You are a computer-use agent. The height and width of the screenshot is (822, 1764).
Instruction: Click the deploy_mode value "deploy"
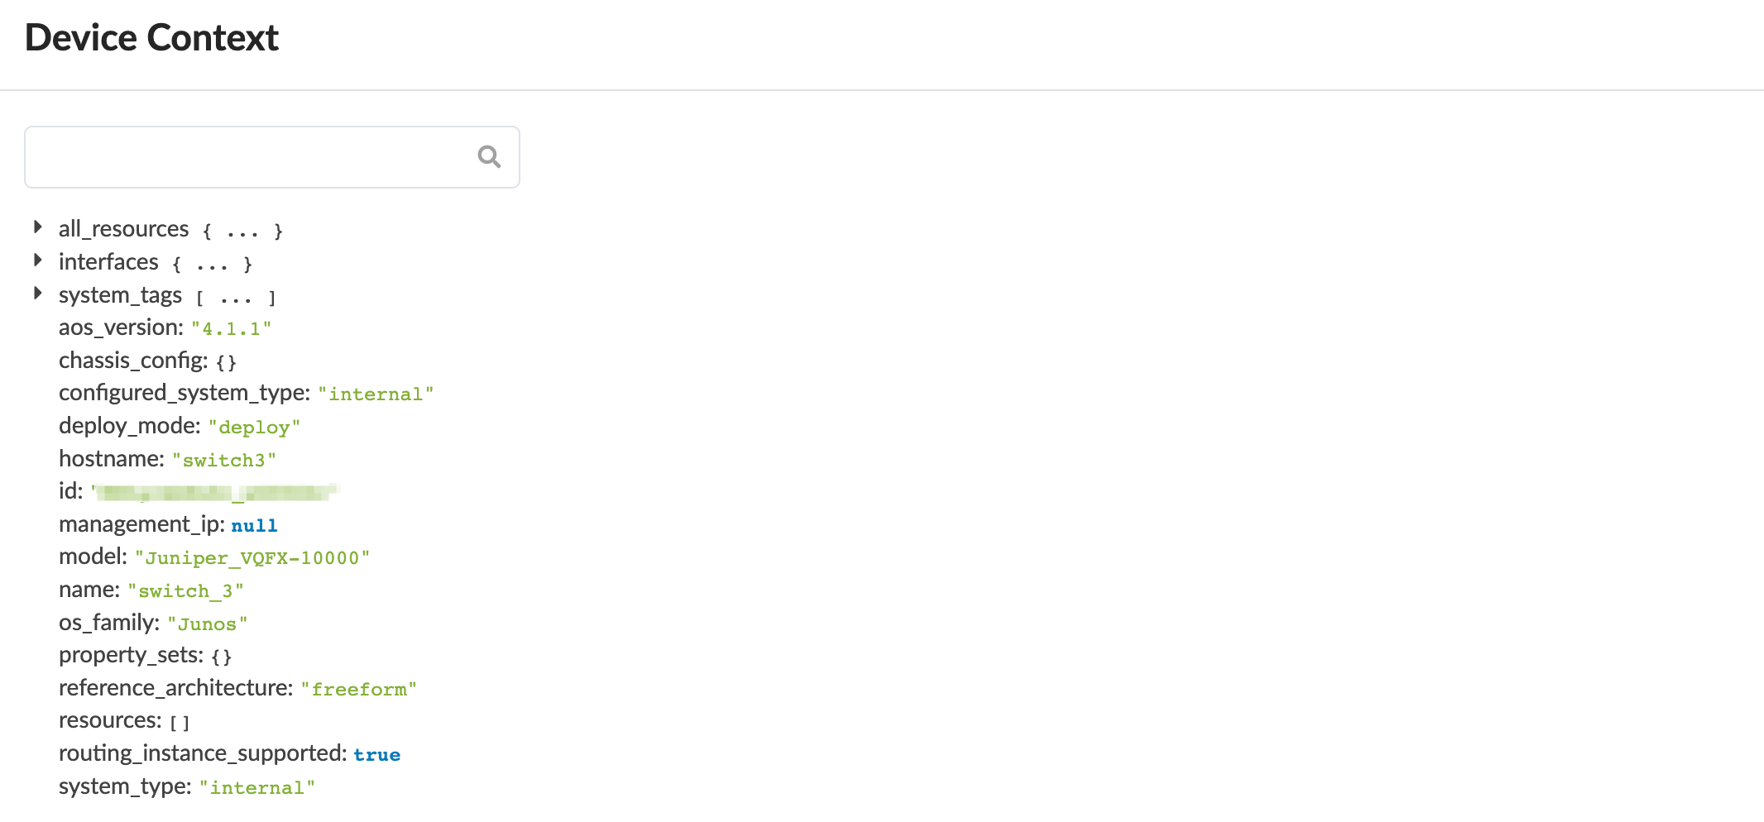point(253,428)
